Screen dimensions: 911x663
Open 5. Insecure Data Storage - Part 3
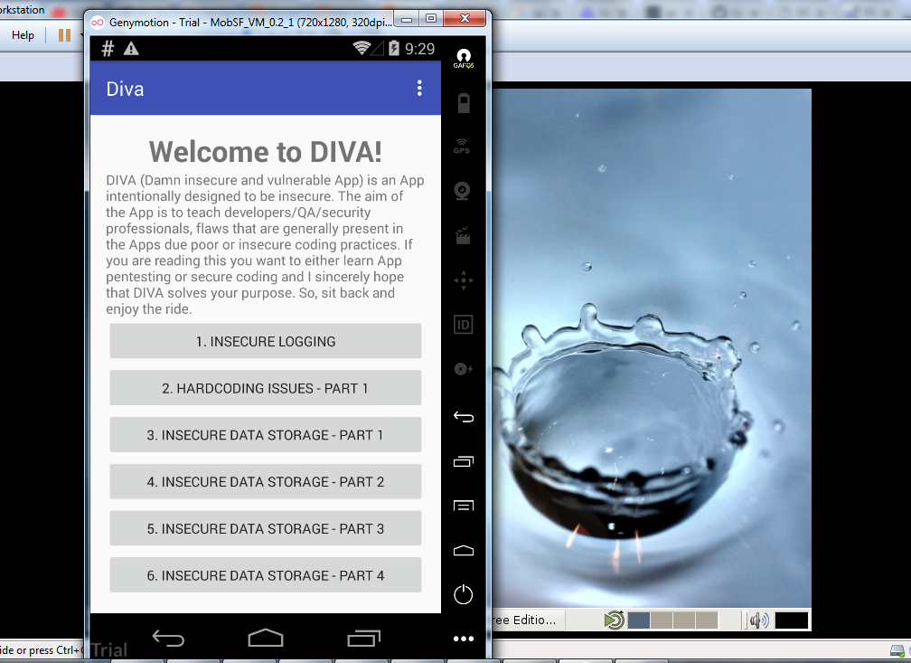click(x=266, y=528)
